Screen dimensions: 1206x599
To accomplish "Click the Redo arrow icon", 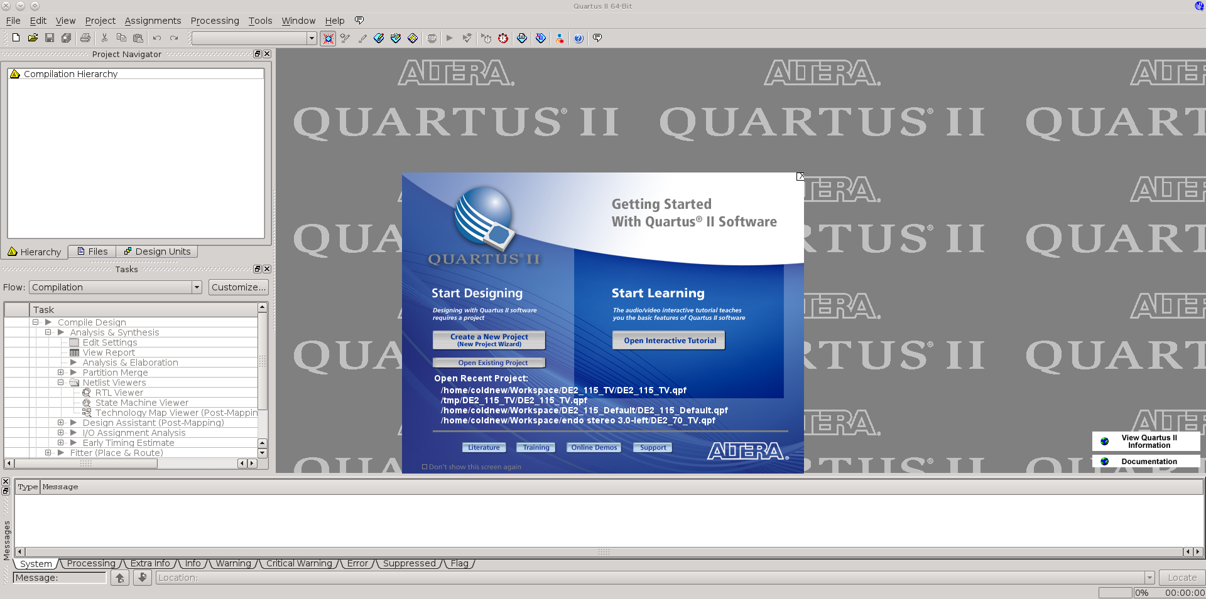I will (174, 38).
